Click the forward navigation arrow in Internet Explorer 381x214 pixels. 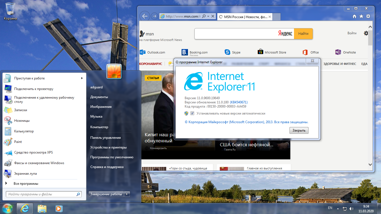point(154,16)
